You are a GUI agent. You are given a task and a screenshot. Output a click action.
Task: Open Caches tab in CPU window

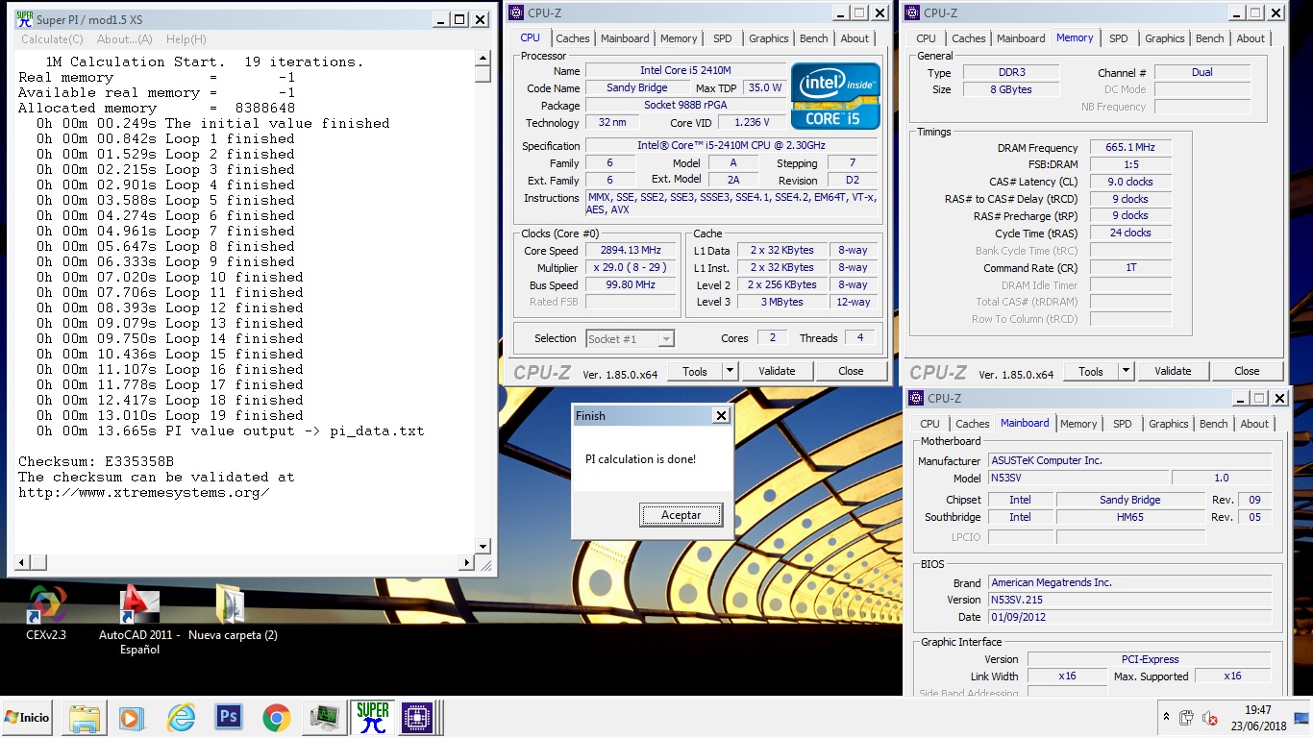[x=573, y=38]
